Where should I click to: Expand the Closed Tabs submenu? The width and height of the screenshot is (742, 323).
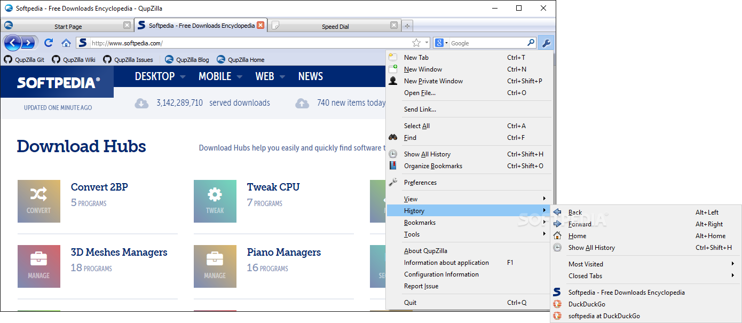[645, 276]
